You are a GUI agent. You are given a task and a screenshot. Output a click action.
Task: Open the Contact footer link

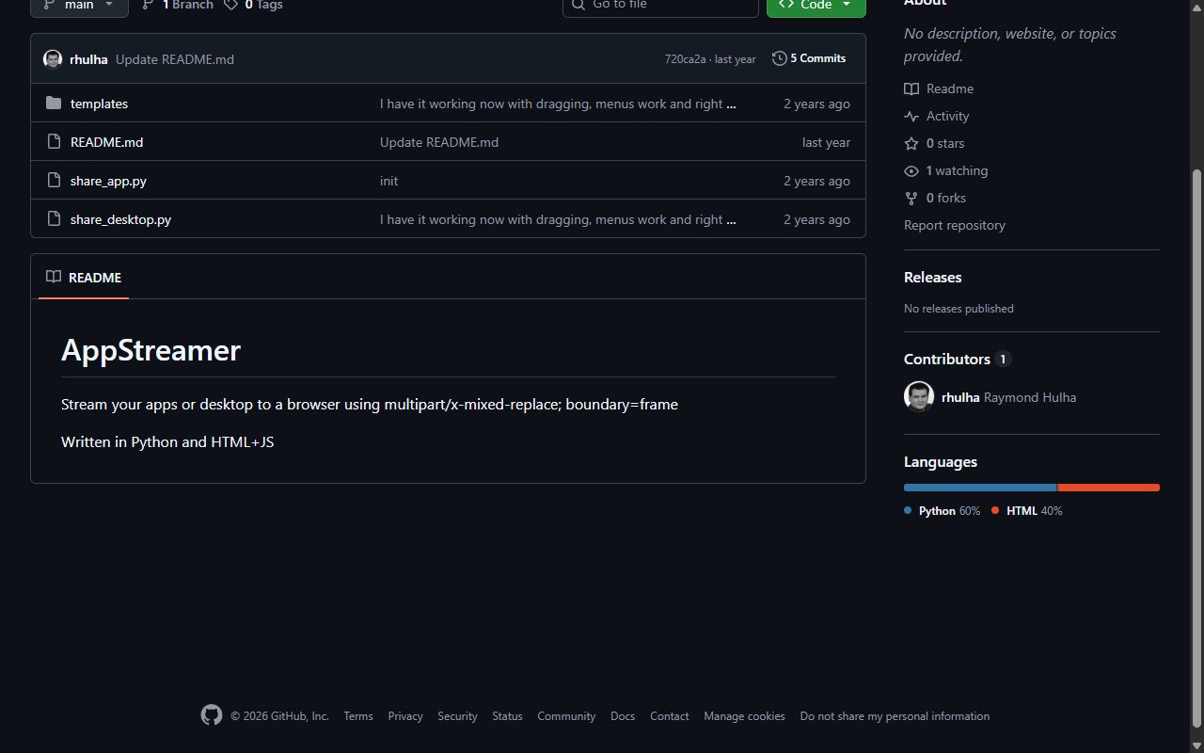point(670,716)
